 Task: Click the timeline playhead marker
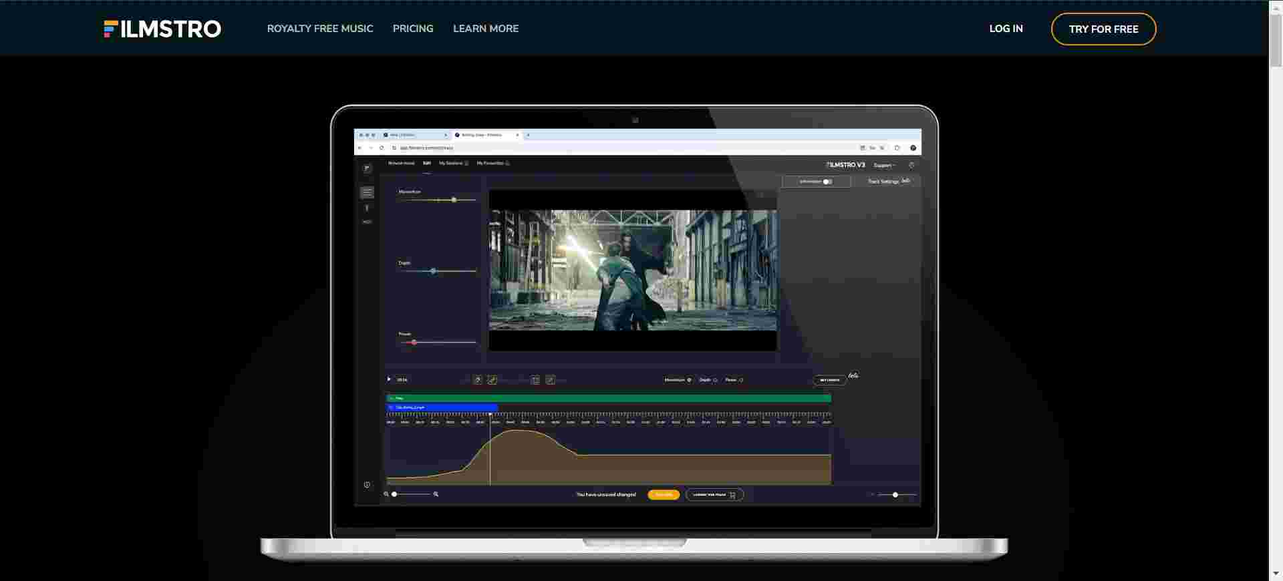pyautogui.click(x=490, y=415)
